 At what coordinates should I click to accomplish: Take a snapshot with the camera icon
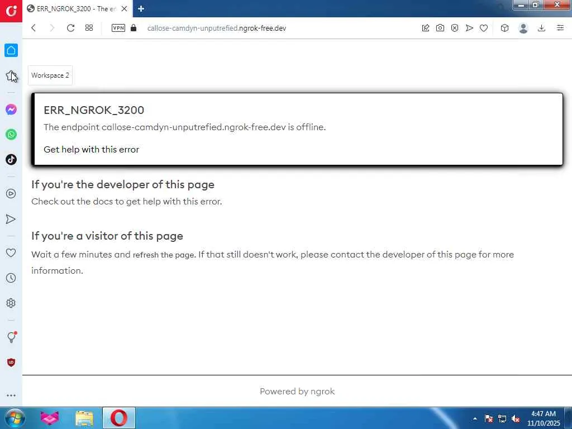point(440,28)
